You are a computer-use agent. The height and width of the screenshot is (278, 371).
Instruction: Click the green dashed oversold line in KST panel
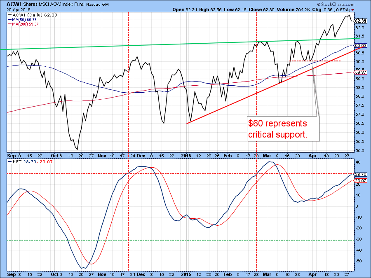tap(181, 240)
